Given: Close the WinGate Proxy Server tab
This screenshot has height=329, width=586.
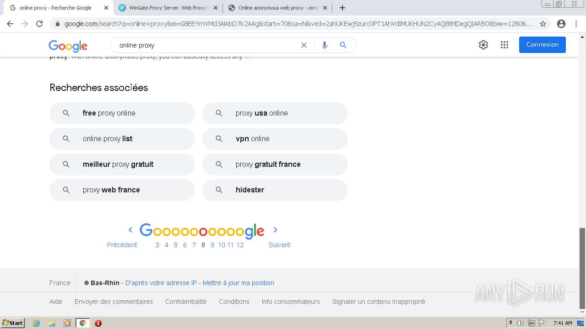Looking at the screenshot, I should pyautogui.click(x=215, y=8).
